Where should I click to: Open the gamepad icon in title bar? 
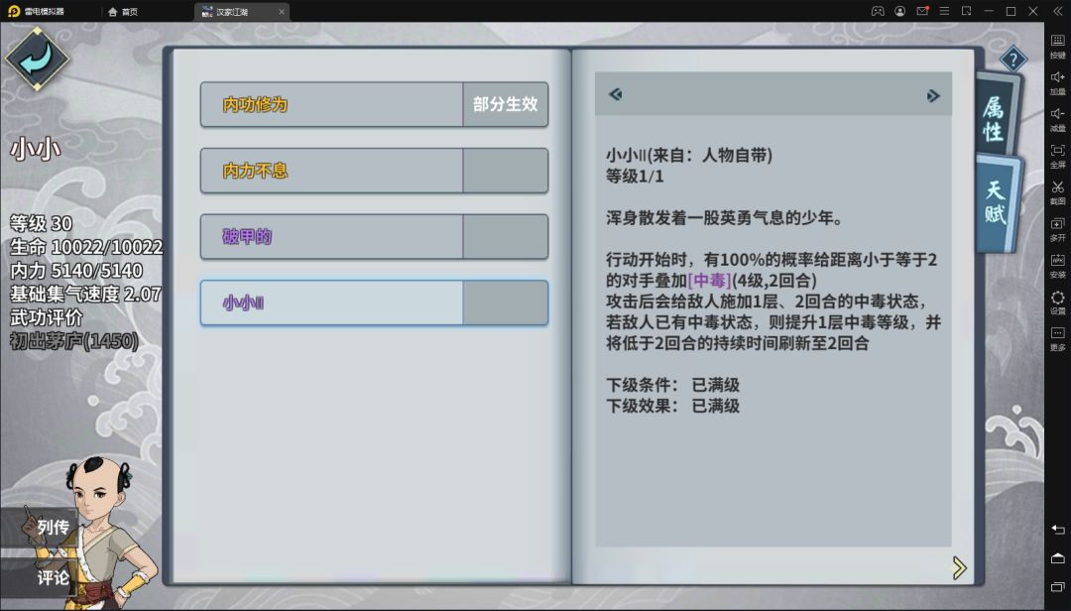[x=878, y=12]
